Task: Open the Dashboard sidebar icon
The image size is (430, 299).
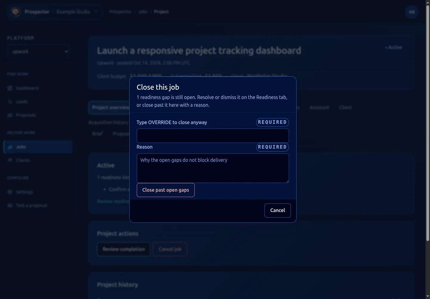Action: click(10, 88)
